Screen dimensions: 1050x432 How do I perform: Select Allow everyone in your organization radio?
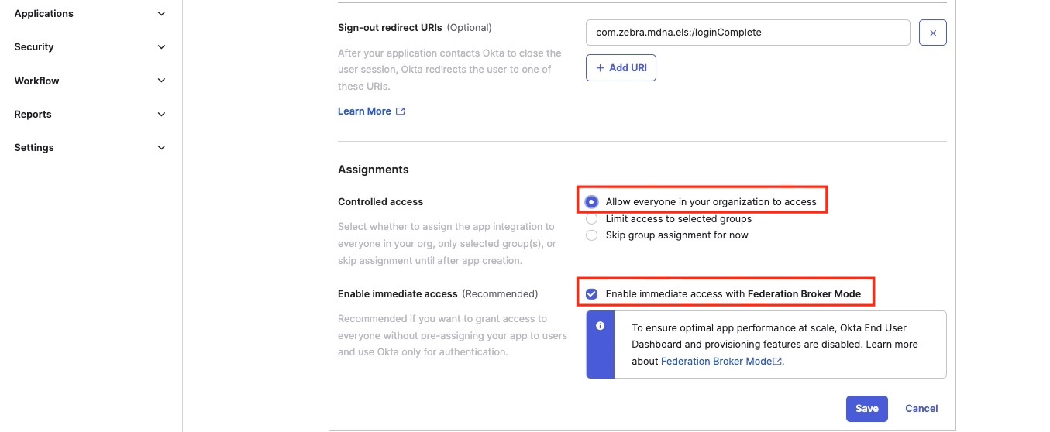click(x=592, y=202)
